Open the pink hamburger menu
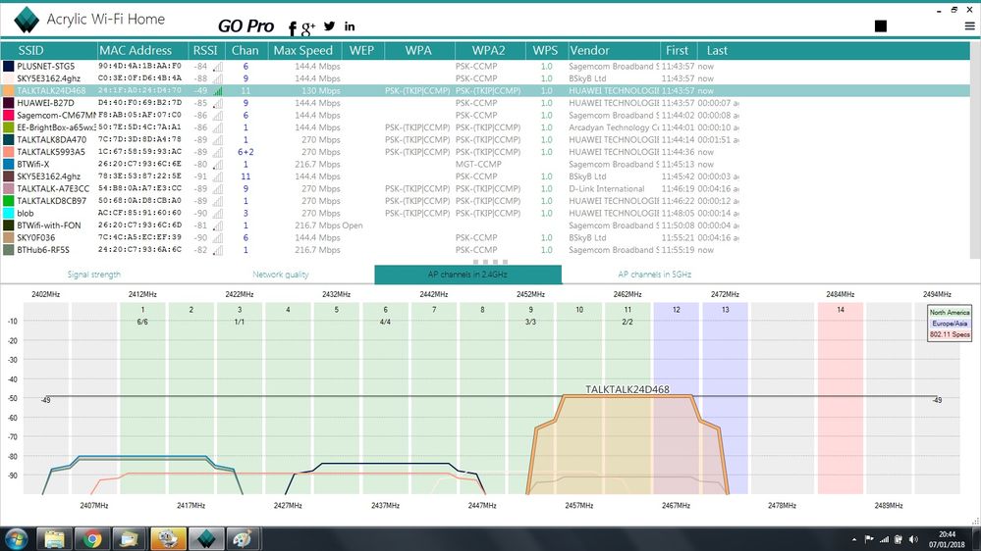Image resolution: width=981 pixels, height=551 pixels. [970, 26]
